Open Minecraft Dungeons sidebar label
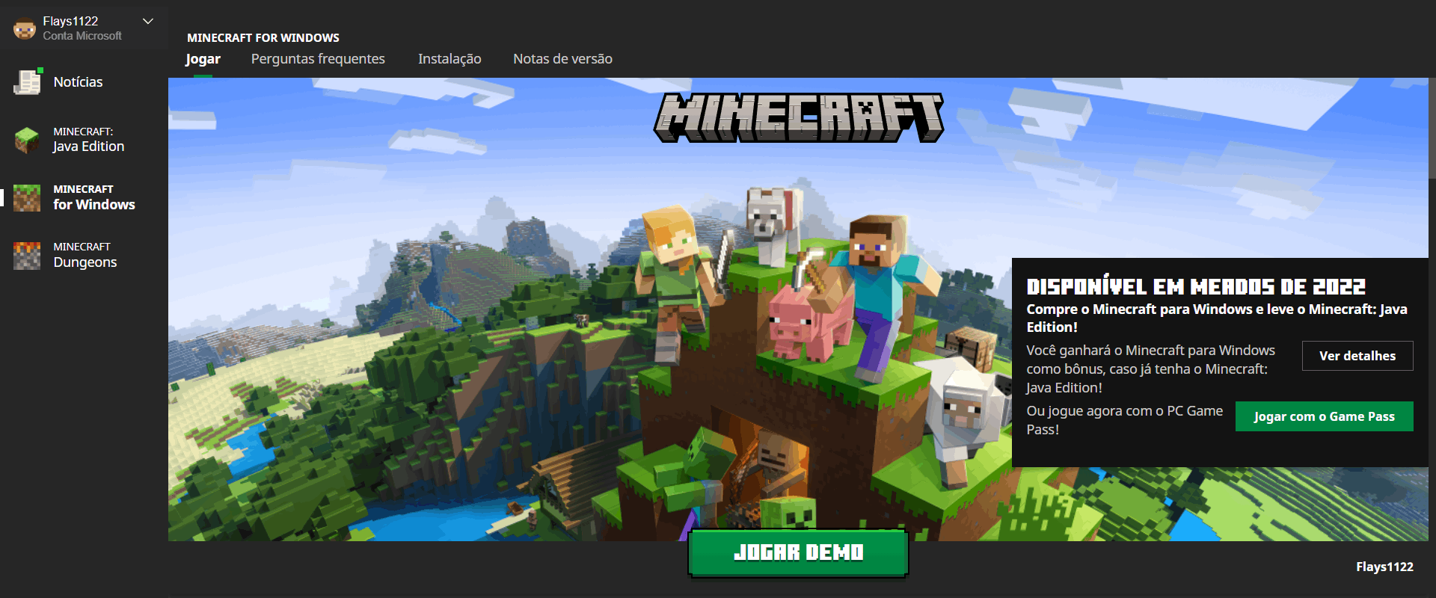 click(85, 255)
